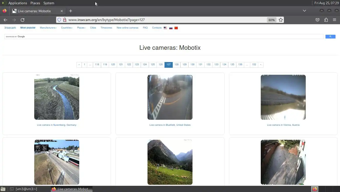Click the show desktop icon in taskbar
The image size is (340, 192).
[3, 189]
